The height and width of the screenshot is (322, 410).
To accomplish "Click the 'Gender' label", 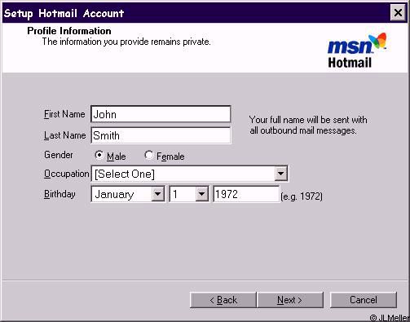I will click(59, 155).
